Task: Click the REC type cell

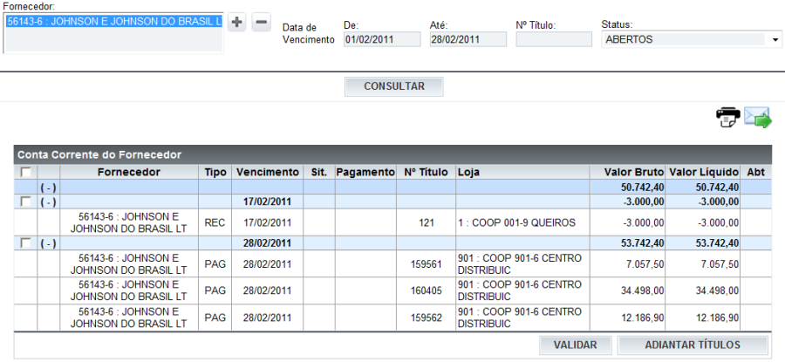Action: click(215, 222)
